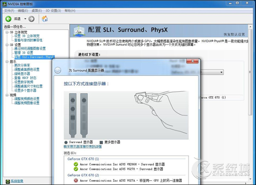This screenshot has height=185, width=256.
Task: Open the Back history dropdown arrow
Action: pyautogui.click(x=25, y=19)
